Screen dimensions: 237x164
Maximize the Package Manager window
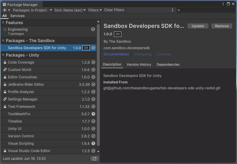click(228, 4)
